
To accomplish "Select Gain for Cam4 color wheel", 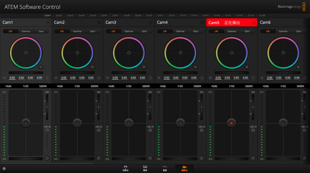I will pos(196,31).
